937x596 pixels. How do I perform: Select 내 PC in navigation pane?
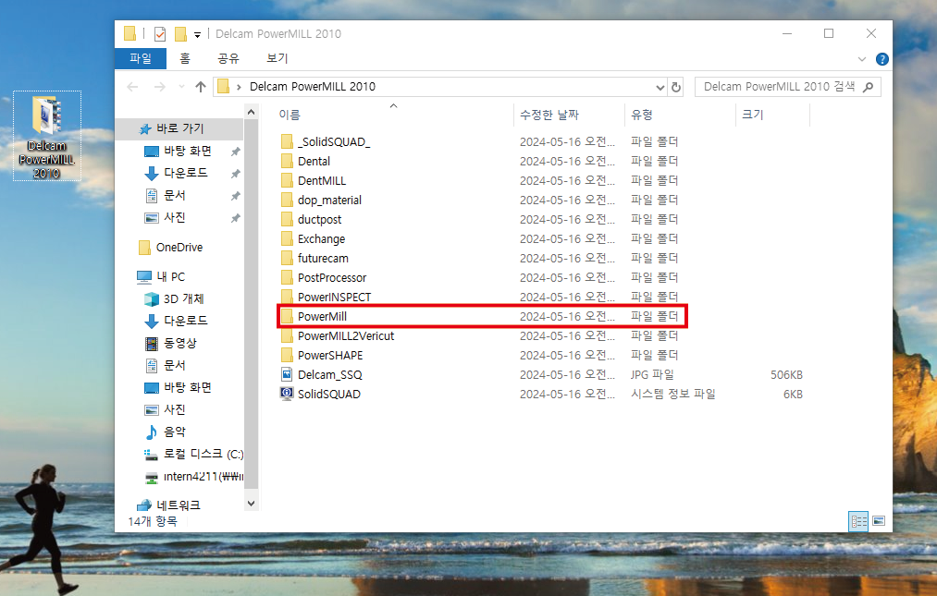coord(170,276)
